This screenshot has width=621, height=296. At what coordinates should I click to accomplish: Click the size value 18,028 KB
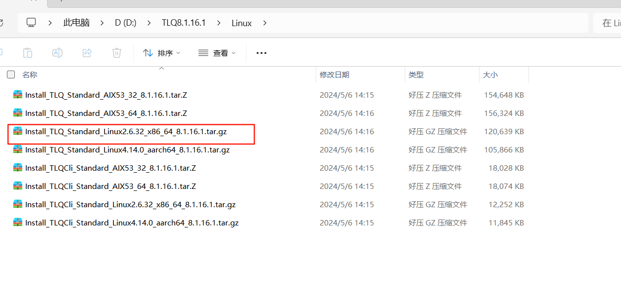(x=506, y=168)
